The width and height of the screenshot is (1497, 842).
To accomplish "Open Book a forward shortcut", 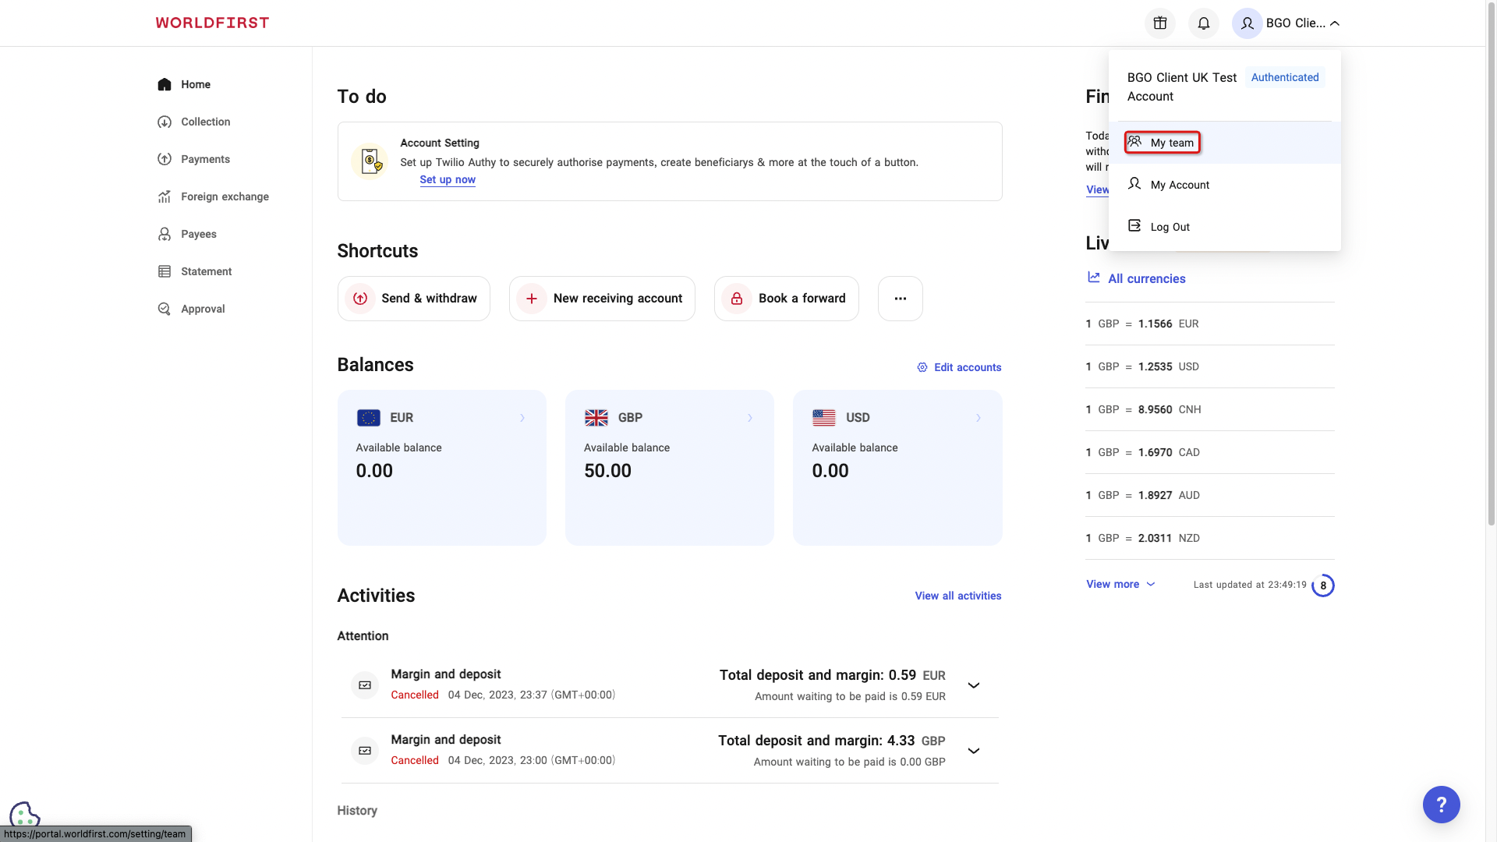I will click(786, 299).
